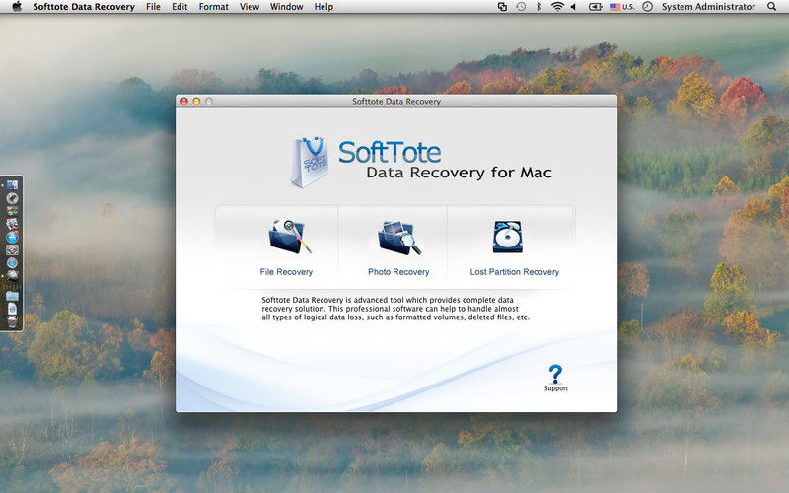Click the Support question mark icon

coord(555,374)
